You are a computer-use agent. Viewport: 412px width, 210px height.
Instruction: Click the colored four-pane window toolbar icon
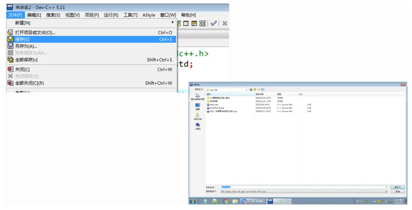(194, 23)
